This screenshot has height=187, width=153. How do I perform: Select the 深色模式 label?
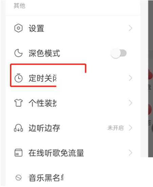coord(44,53)
